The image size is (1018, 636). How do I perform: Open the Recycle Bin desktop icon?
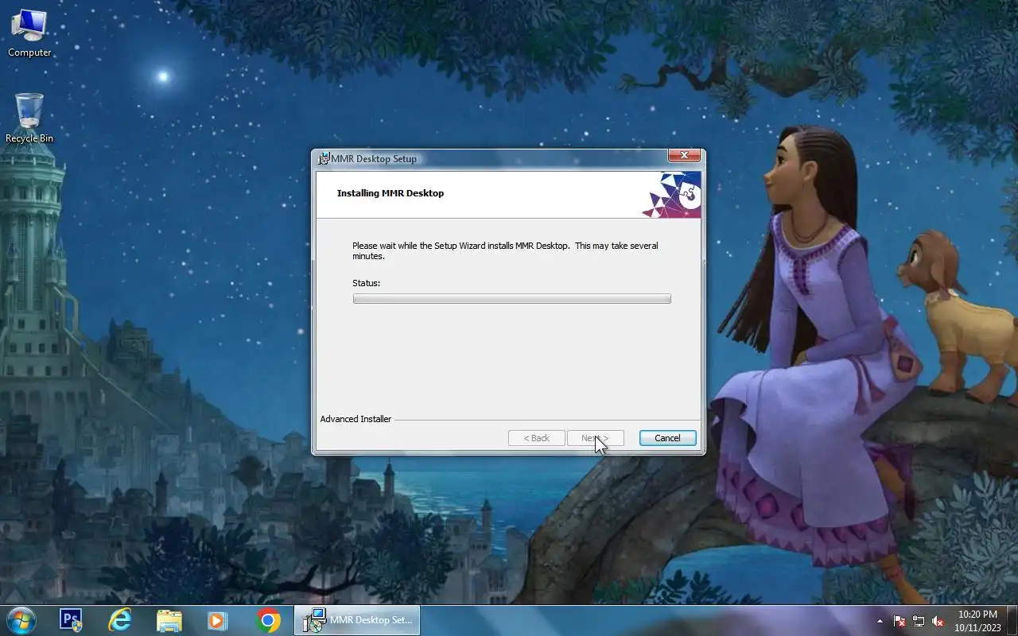click(x=29, y=118)
